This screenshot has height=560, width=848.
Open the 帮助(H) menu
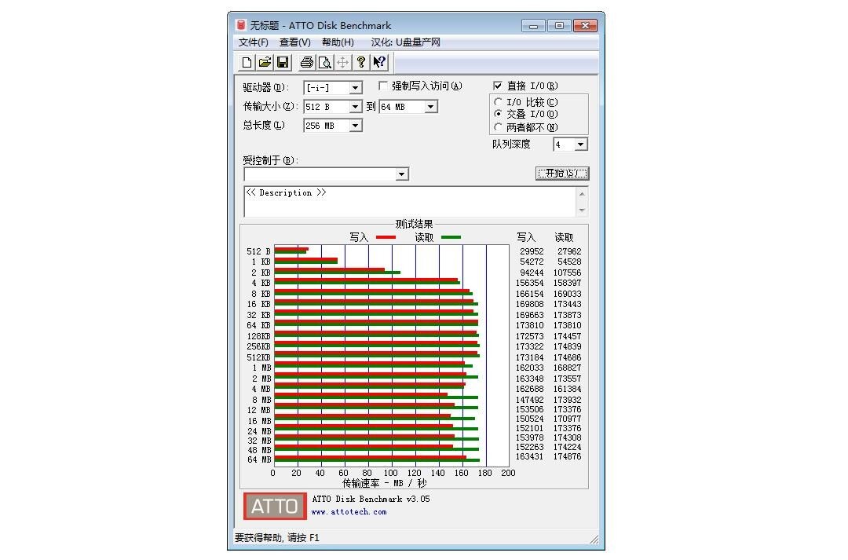[338, 42]
